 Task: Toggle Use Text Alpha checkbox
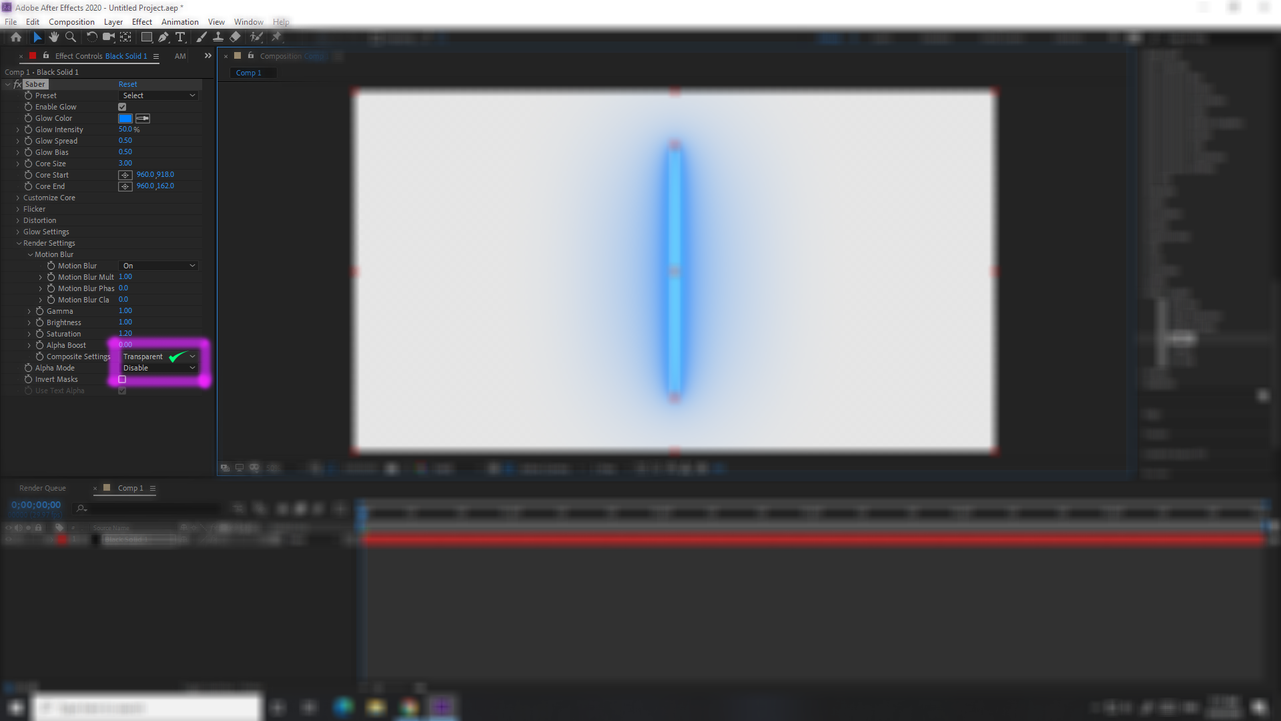123,390
